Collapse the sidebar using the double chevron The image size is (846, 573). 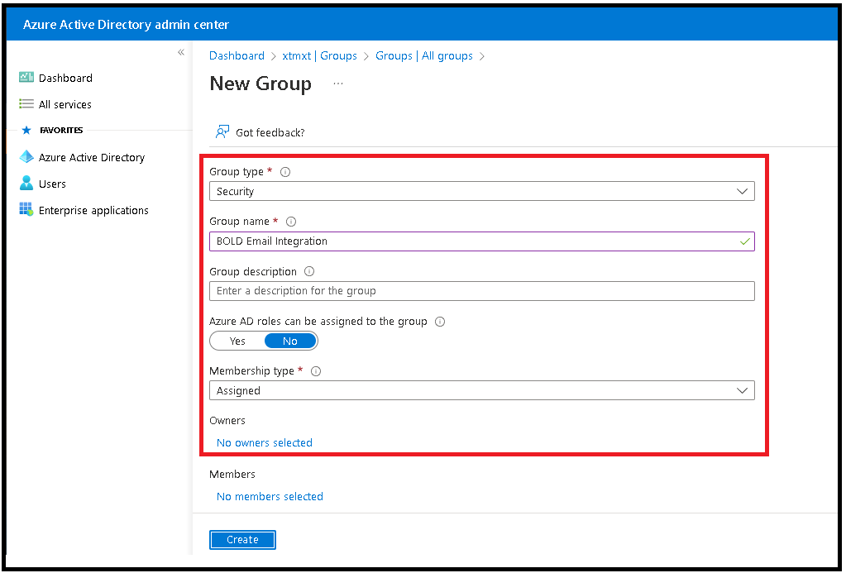(180, 52)
